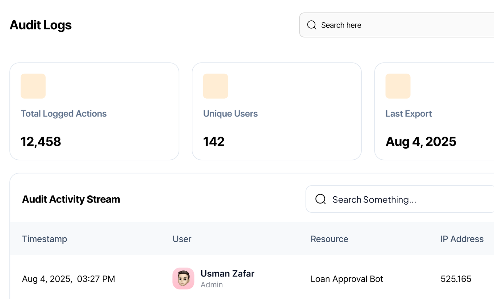Select the Loan Approval Bot resource
Image resolution: width=494 pixels, height=299 pixels.
(x=347, y=279)
